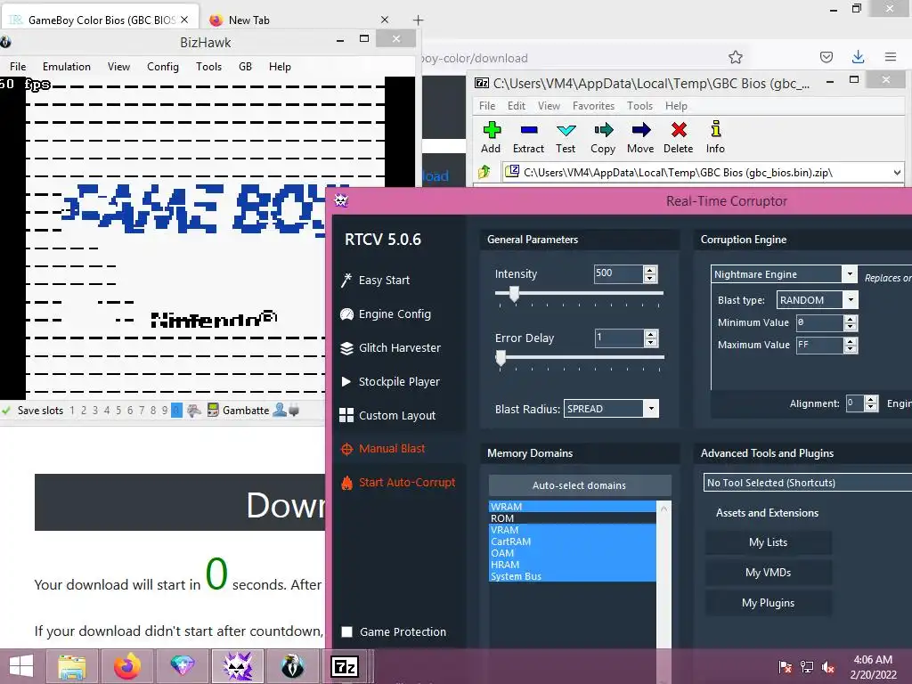Increase Intensity value with up arrow
Screen dimensions: 912x684
tap(650, 270)
